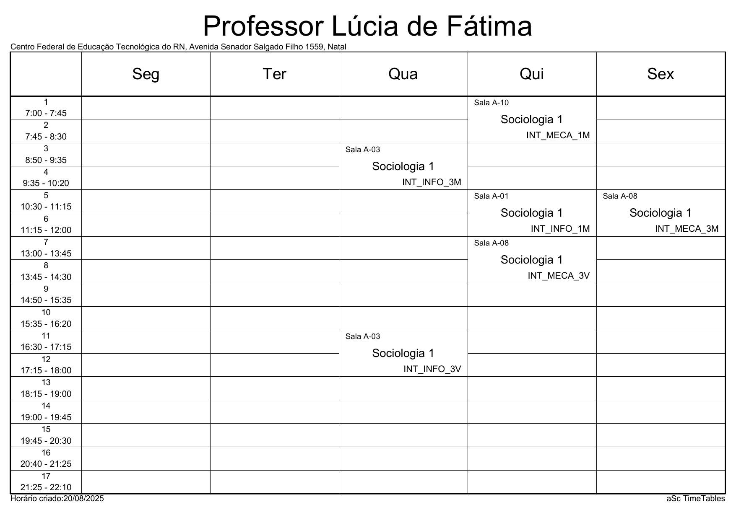
Task: Select the Ter column header
Action: (274, 74)
